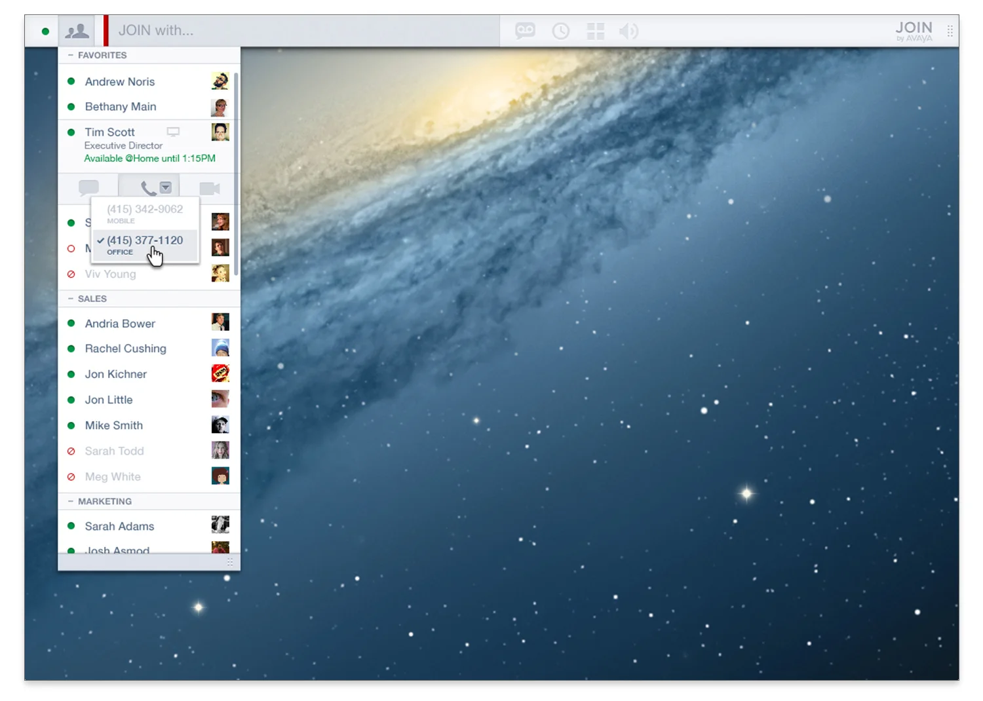Collapse the SALES group
The width and height of the screenshot is (983, 701).
[71, 298]
